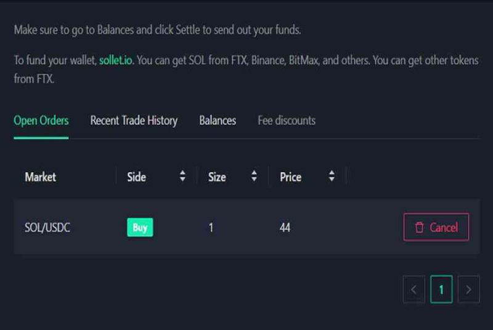
Task: Click the order price value 44
Action: [x=285, y=227]
